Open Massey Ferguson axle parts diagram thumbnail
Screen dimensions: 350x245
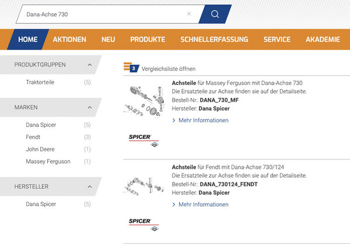[142, 102]
